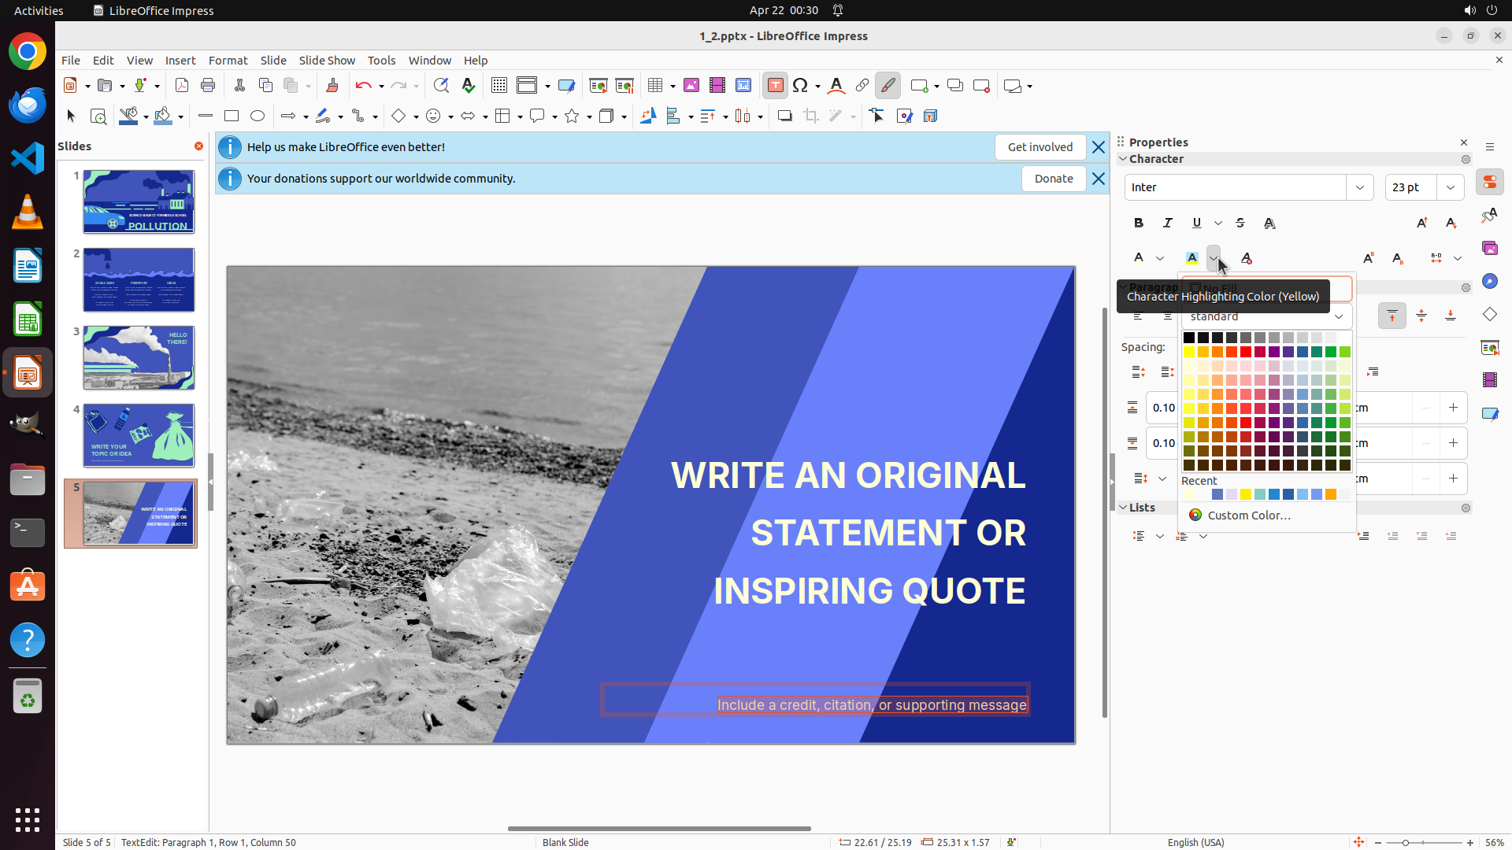Open the standard color palette dropdown
The height and width of the screenshot is (850, 1512).
(1339, 316)
